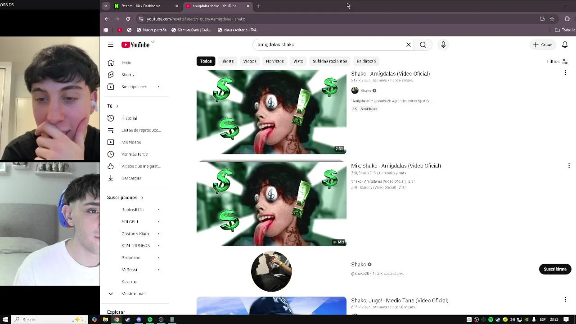Click the address bar URL
The height and width of the screenshot is (324, 576).
click(196, 19)
